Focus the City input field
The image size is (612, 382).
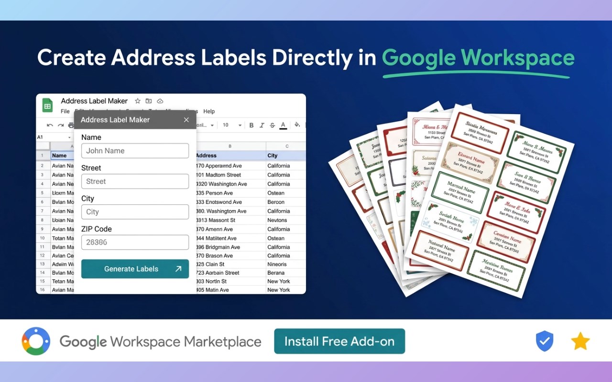pos(135,212)
